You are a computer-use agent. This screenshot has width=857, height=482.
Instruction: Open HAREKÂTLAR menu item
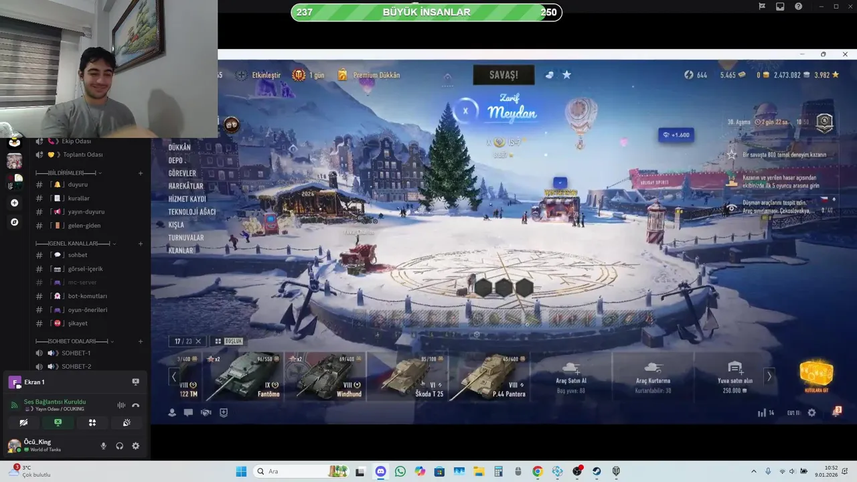185,186
